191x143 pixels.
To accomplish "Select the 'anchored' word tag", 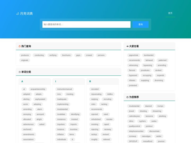I will 27,129.
